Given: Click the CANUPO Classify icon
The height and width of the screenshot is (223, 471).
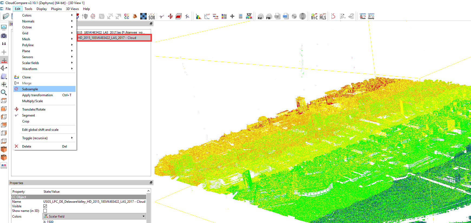Looking at the screenshot, I should 371,16.
